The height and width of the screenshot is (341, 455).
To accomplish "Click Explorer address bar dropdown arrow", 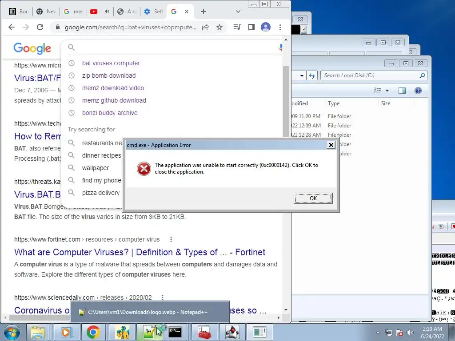I will (x=302, y=75).
